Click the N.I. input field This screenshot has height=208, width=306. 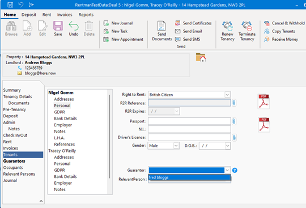point(189,129)
